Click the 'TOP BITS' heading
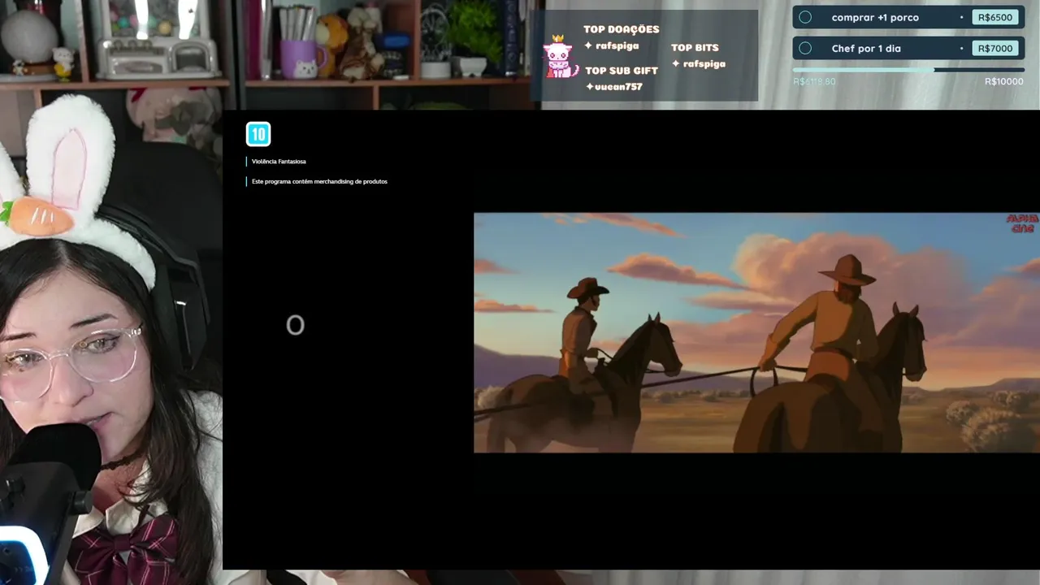Viewport: 1040px width, 585px height. pyautogui.click(x=695, y=48)
